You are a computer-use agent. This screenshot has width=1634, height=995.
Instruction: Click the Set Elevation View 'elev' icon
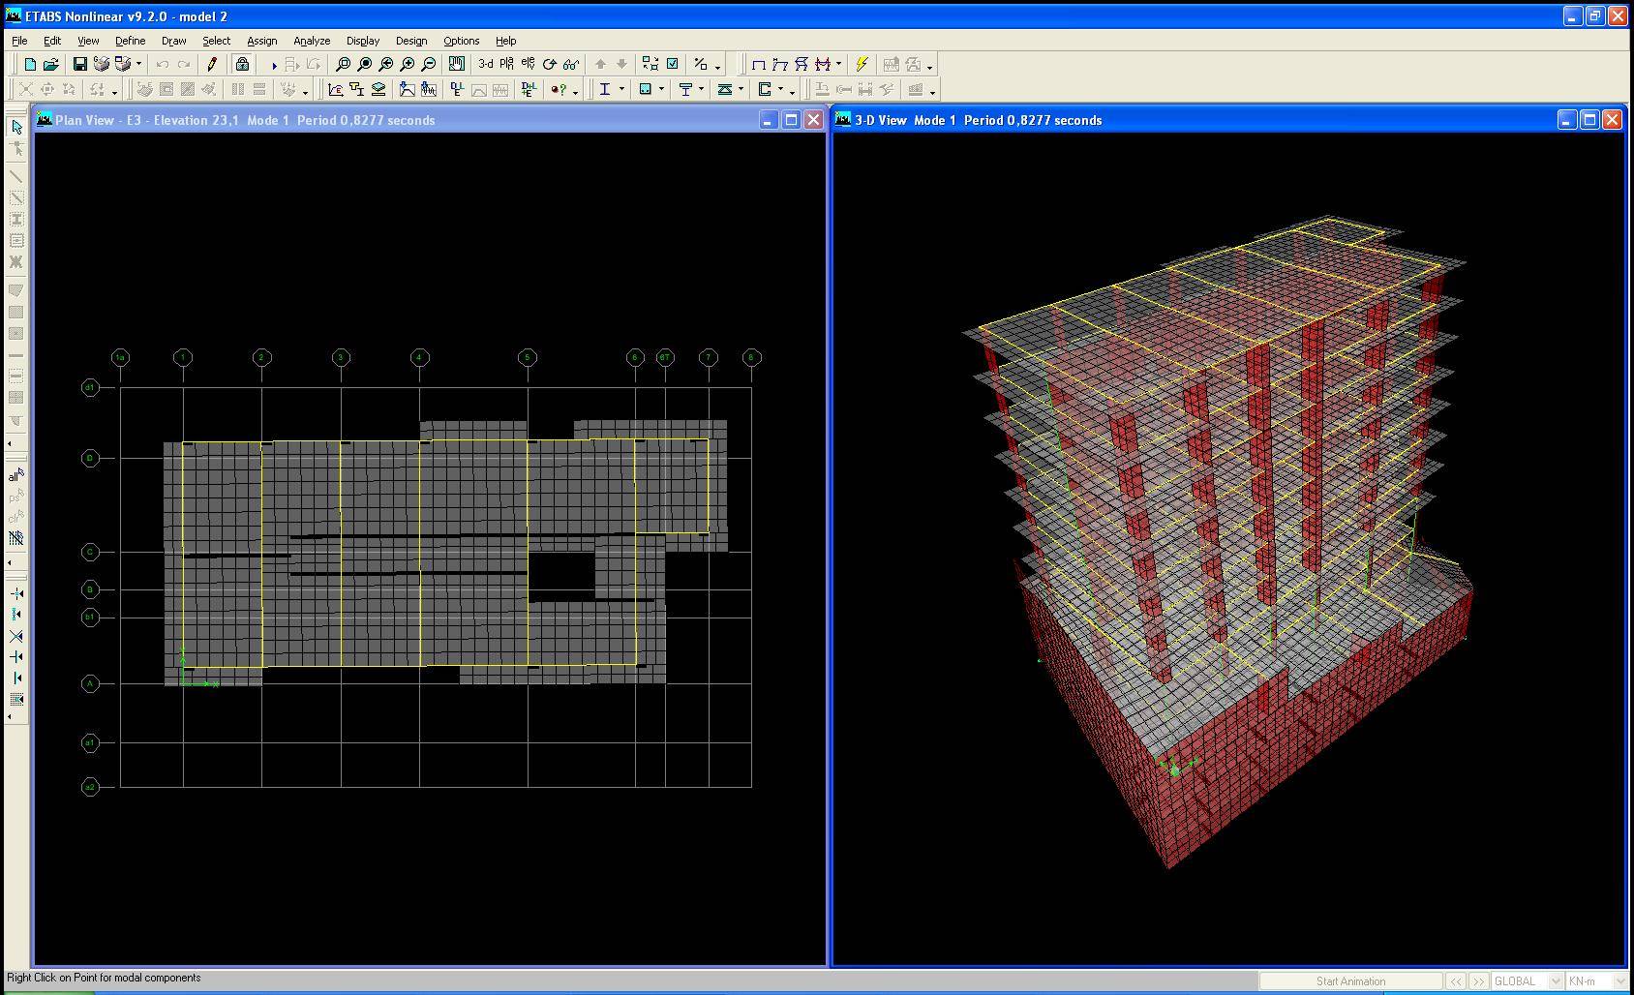(528, 65)
